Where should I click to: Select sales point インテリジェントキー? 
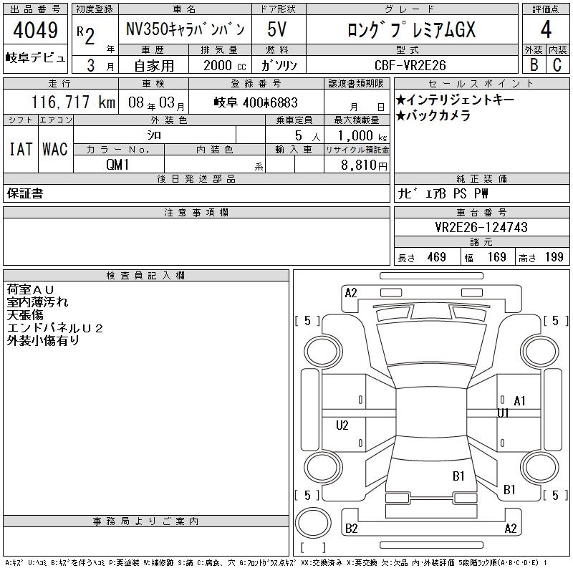tap(455, 100)
